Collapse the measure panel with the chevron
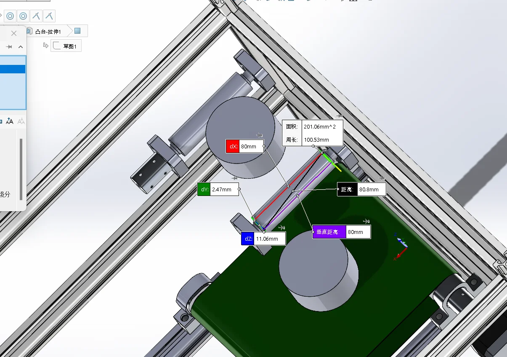 (x=20, y=47)
